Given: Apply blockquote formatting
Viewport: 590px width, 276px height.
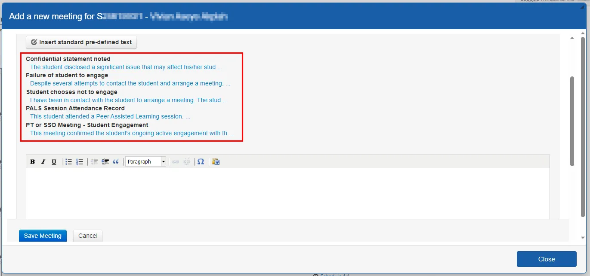Looking at the screenshot, I should tap(115, 161).
